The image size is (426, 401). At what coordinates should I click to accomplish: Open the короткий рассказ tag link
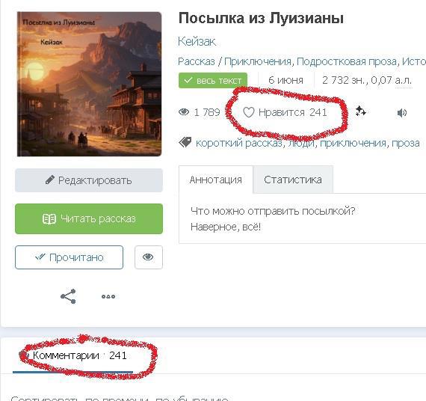pos(239,143)
